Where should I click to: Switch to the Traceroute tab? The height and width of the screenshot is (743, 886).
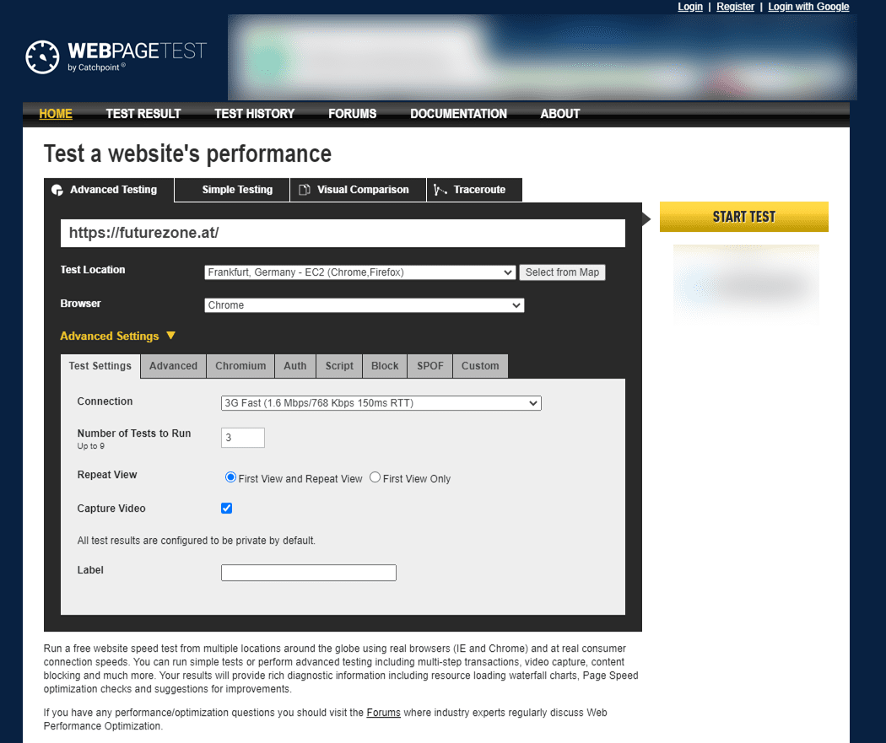474,190
